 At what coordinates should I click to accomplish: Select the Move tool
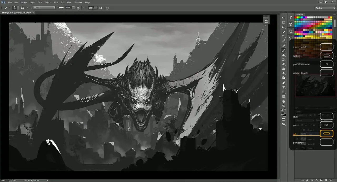tap(284, 18)
